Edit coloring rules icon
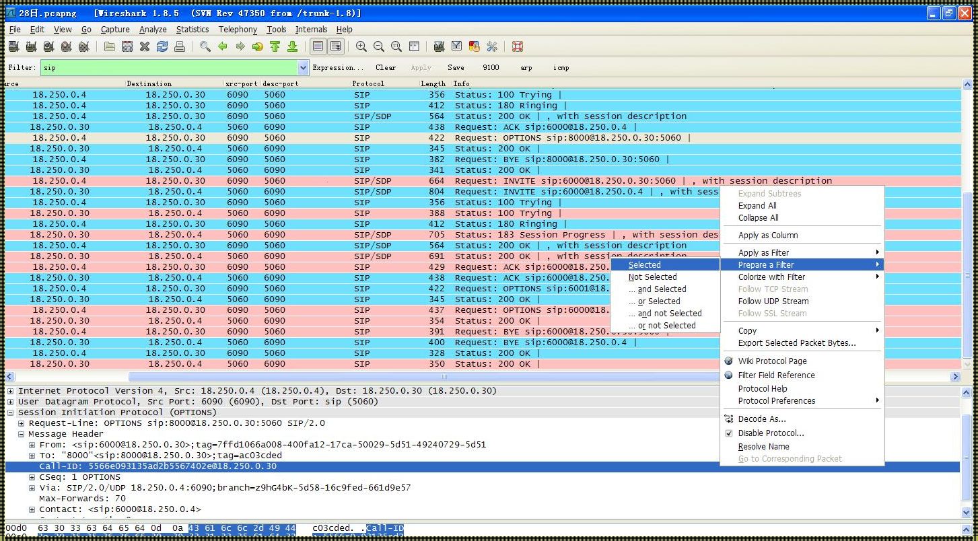This screenshot has height=541, width=978. pos(475,46)
